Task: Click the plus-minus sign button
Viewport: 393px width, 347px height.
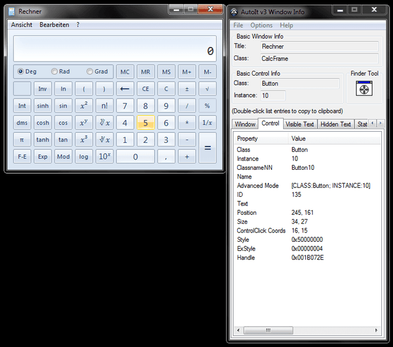Action: pos(187,89)
